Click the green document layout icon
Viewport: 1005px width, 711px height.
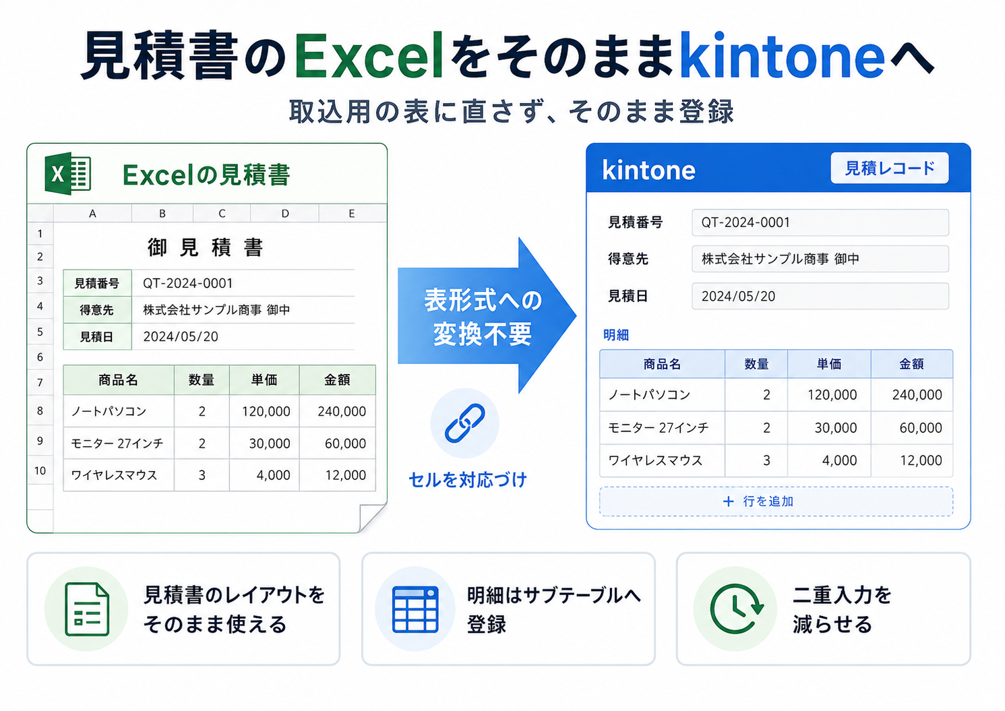click(x=87, y=609)
